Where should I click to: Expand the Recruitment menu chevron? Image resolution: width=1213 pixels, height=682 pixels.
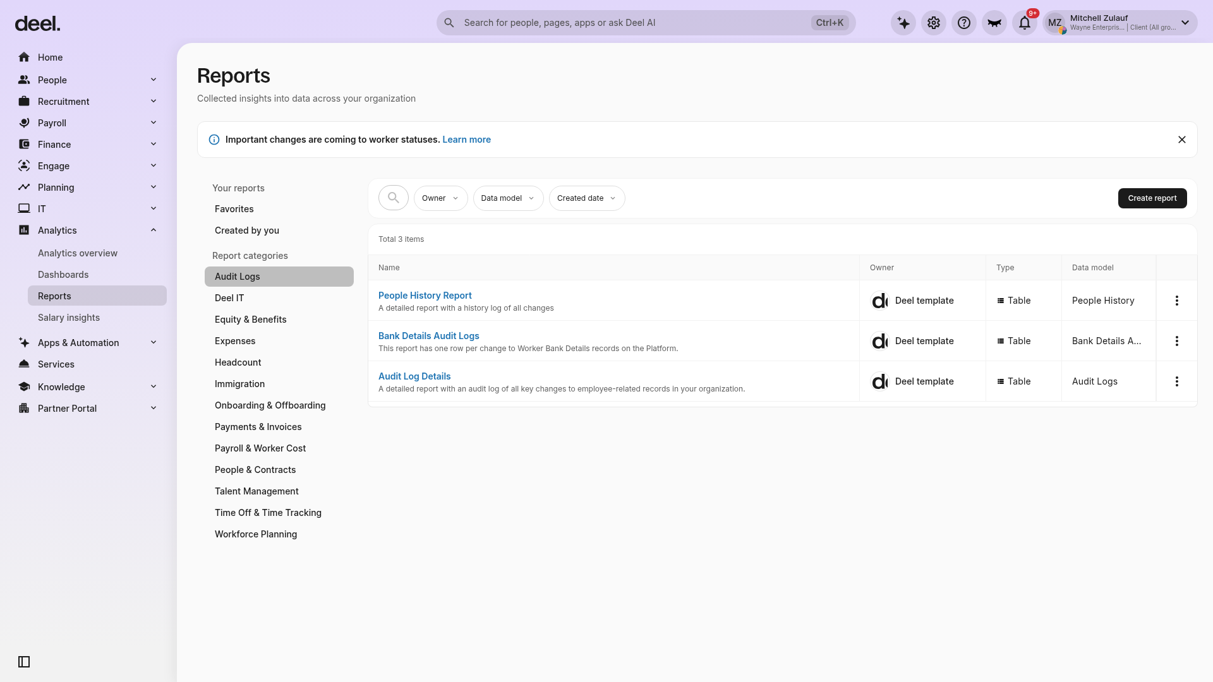[154, 102]
